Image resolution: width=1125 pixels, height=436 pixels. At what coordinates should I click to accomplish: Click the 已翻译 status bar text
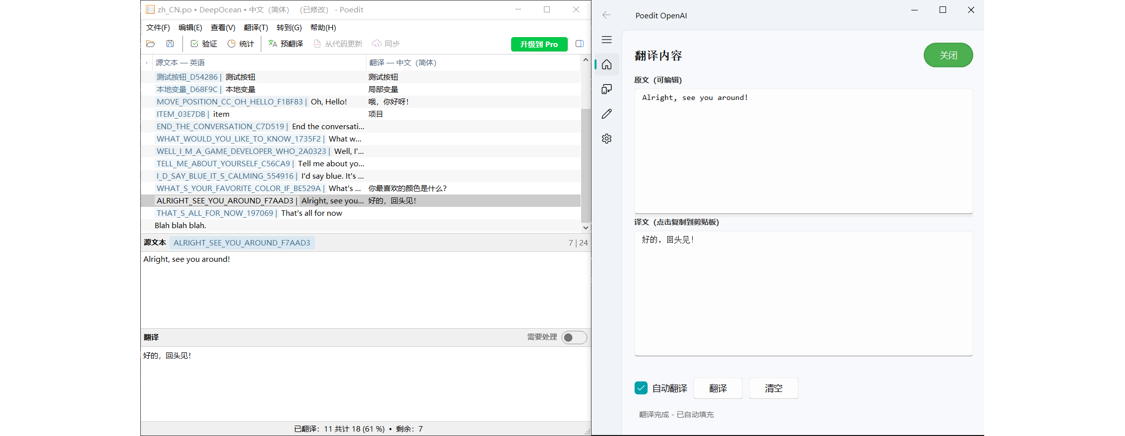coord(358,429)
